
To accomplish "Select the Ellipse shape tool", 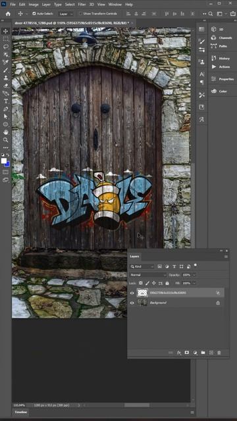I will point(5,124).
